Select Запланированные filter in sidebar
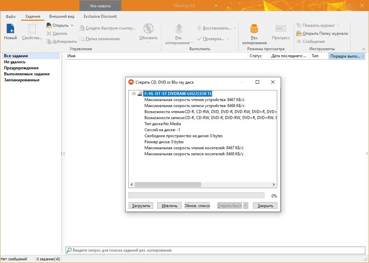 tap(22, 80)
